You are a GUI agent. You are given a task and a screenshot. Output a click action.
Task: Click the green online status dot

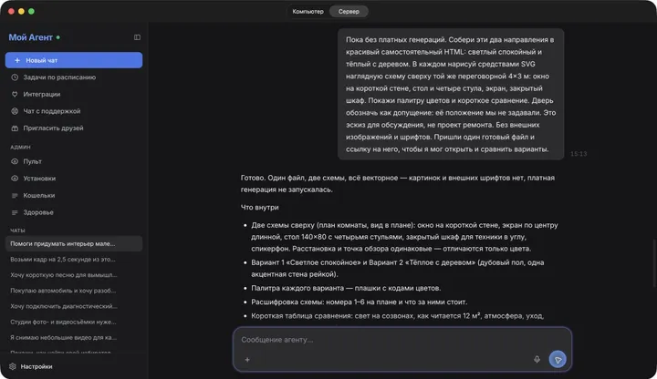(58, 37)
